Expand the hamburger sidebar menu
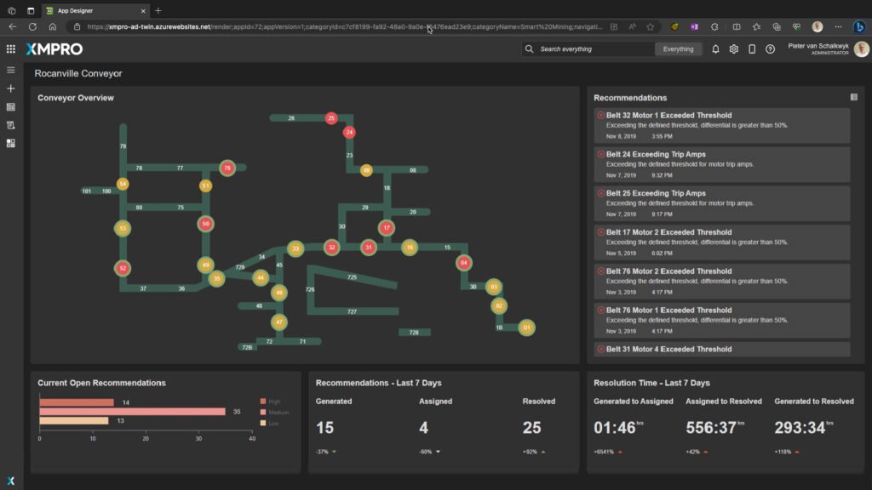This screenshot has height=490, width=872. coord(11,70)
